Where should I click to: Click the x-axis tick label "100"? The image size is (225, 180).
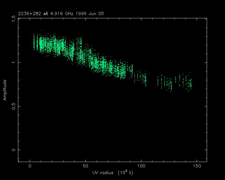(x=141, y=166)
